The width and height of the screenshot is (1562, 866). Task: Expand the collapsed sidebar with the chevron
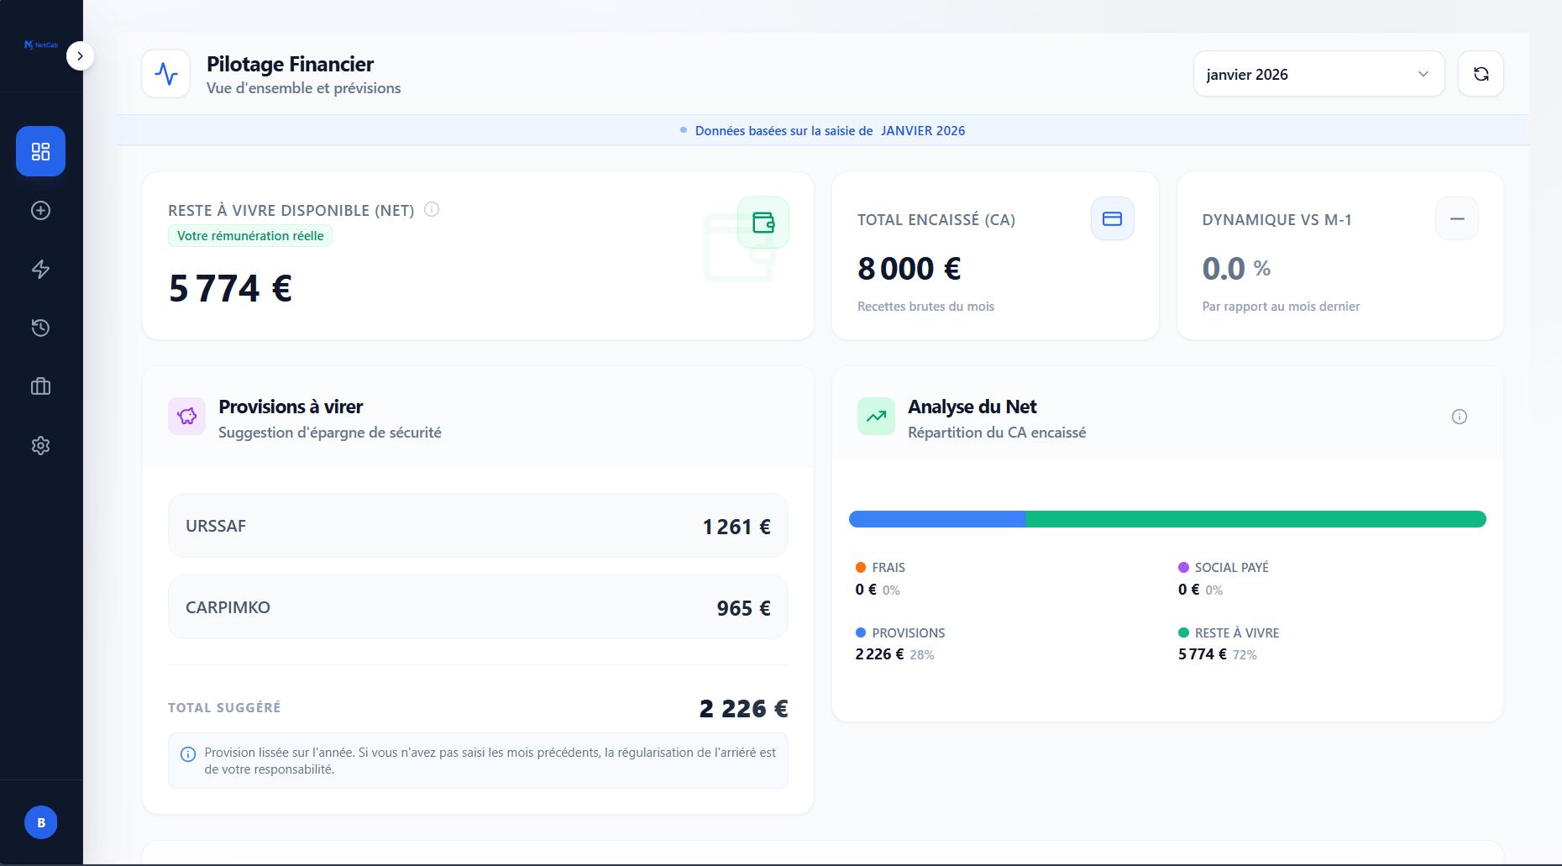(x=81, y=55)
